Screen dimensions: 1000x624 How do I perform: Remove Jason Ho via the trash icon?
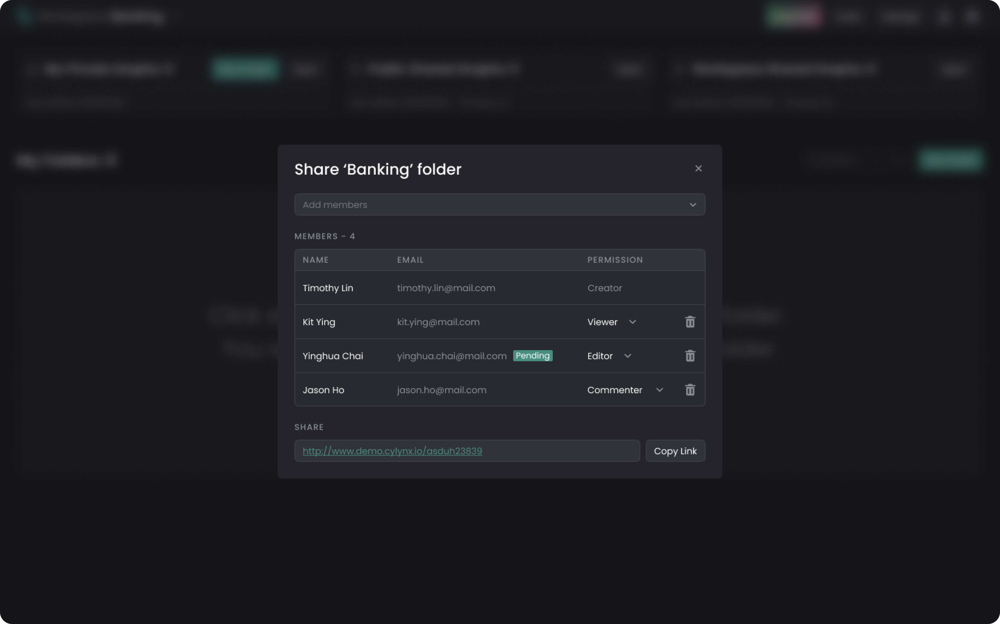click(x=690, y=389)
